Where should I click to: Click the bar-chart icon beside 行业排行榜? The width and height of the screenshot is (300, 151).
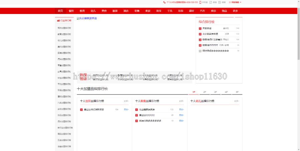click(x=58, y=21)
